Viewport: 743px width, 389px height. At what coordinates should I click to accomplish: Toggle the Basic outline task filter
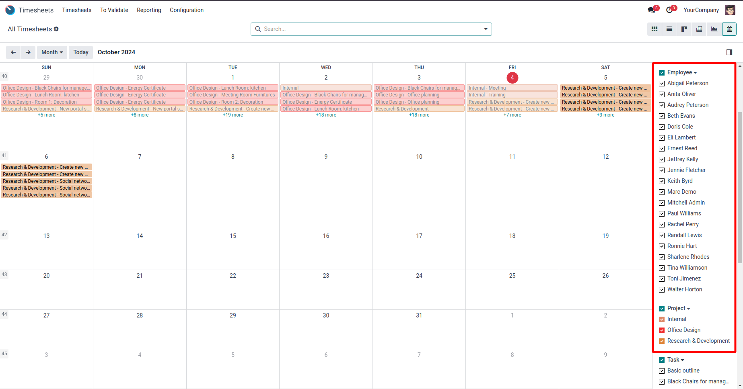point(662,371)
